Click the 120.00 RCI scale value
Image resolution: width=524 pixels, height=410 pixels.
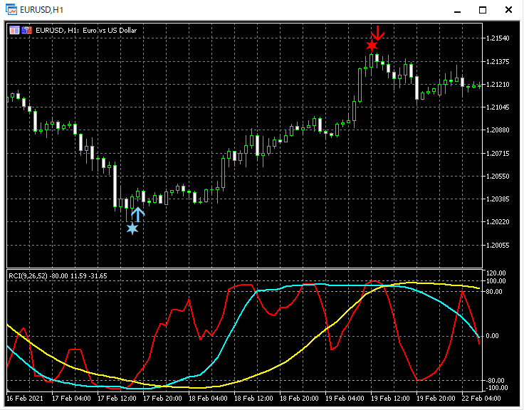[496, 273]
